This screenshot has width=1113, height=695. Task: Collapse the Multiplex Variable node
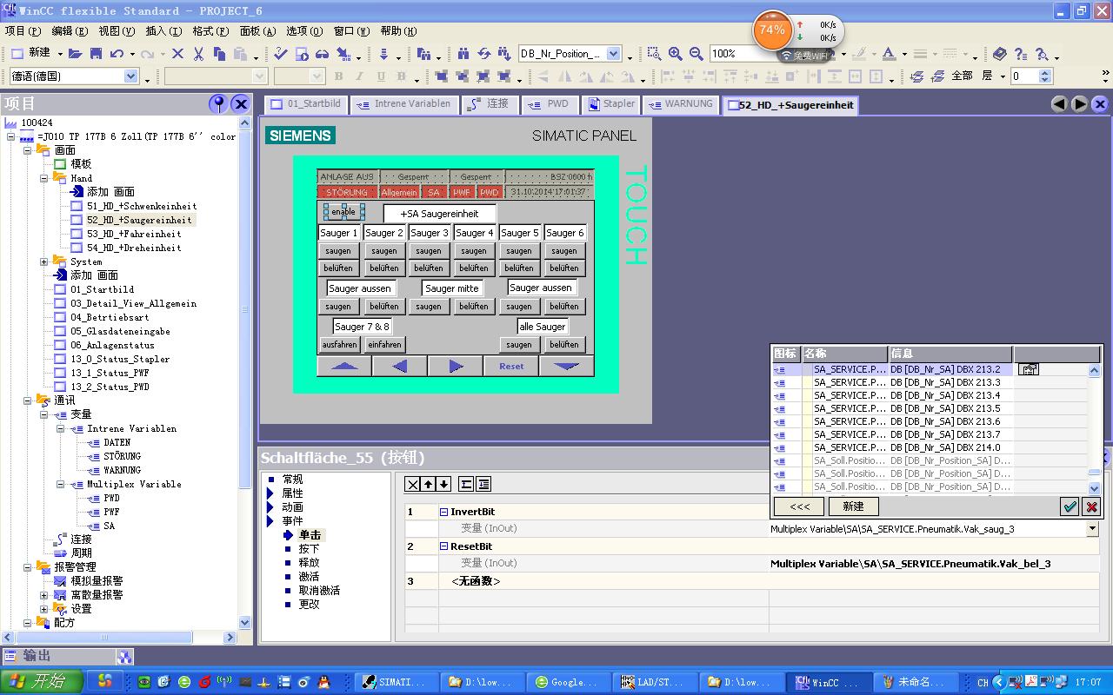60,484
